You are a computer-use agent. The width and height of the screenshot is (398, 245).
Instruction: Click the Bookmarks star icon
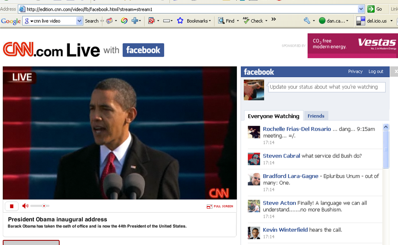coord(180,21)
